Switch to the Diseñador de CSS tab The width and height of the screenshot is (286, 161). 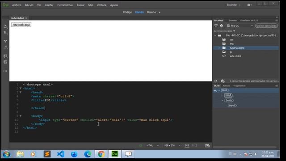(x=249, y=21)
